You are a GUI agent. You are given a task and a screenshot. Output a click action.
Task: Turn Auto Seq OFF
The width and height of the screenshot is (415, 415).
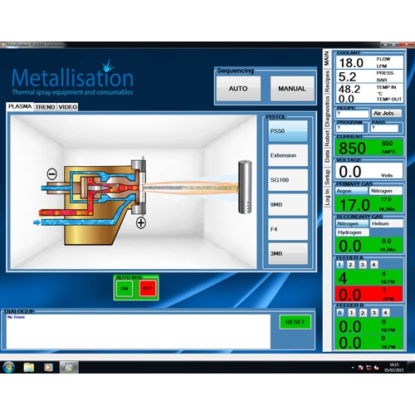pos(147,288)
